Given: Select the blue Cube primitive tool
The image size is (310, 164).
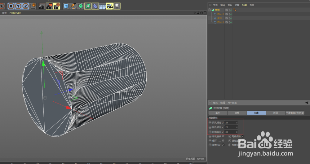Looking at the screenshot, I should (x=66, y=6).
